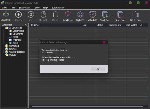Open the Scheduler clock icon
The image size is (150, 109).
(x=93, y=14)
